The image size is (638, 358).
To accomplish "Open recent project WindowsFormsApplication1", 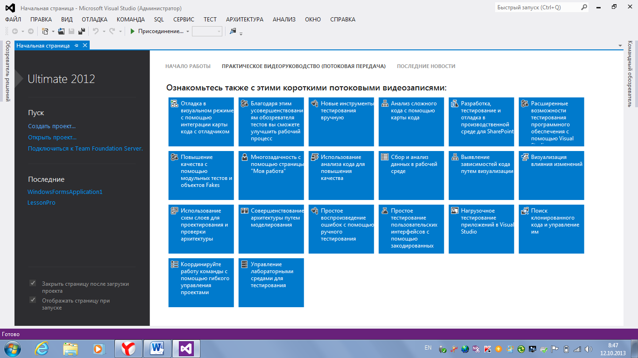I will (x=65, y=192).
